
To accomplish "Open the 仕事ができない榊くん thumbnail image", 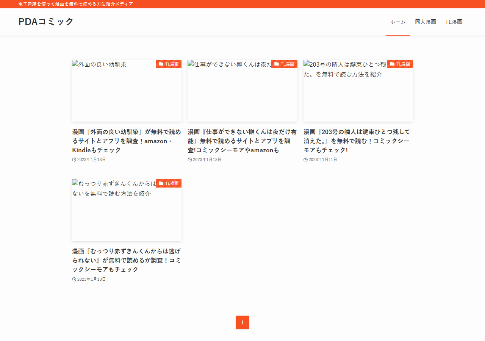I will (242, 91).
